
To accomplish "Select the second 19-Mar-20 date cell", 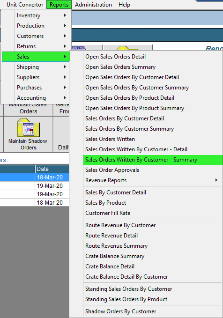I will click(52, 194).
